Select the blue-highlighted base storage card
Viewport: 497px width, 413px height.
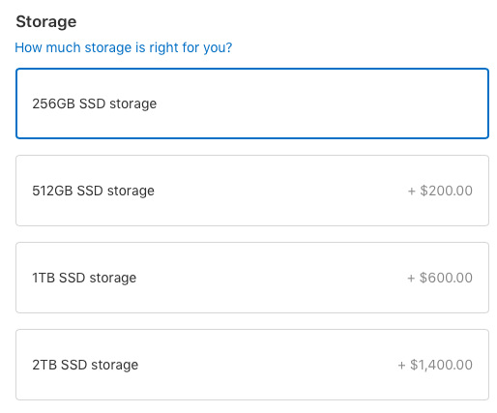point(252,103)
